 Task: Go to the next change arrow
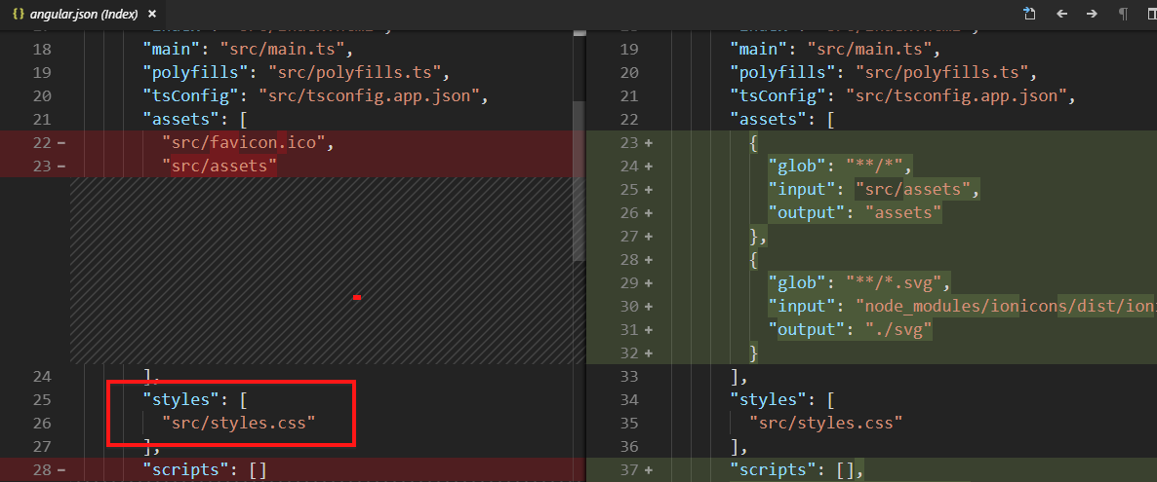pyautogui.click(x=1092, y=14)
